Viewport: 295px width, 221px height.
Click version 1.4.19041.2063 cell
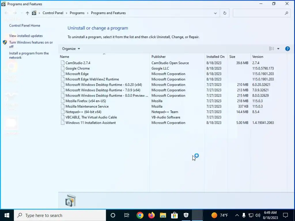click(x=263, y=123)
